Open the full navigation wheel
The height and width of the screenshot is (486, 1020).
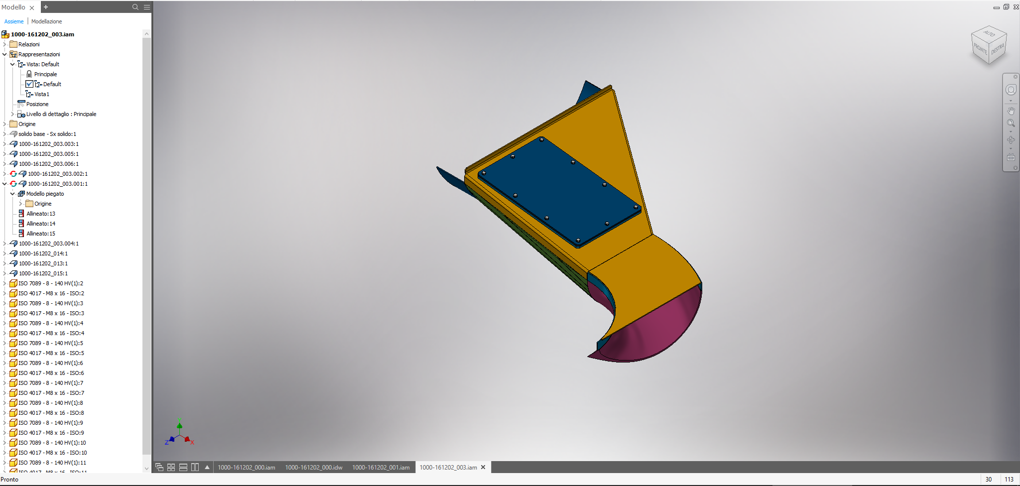(1011, 90)
